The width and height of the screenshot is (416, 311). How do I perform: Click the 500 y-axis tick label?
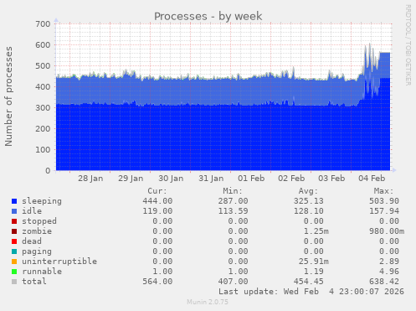click(43, 66)
